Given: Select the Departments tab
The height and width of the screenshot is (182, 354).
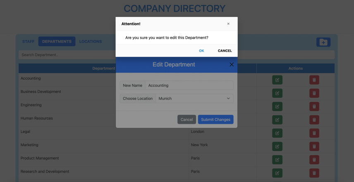Looking at the screenshot, I should [x=57, y=42].
